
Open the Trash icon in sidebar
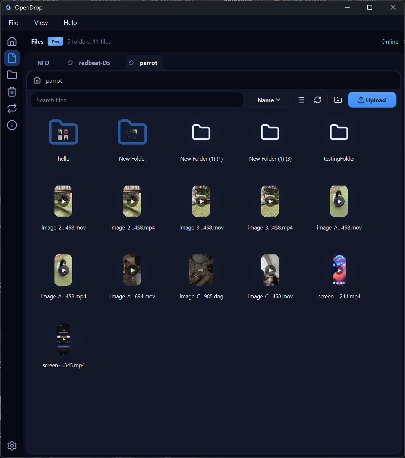click(12, 91)
